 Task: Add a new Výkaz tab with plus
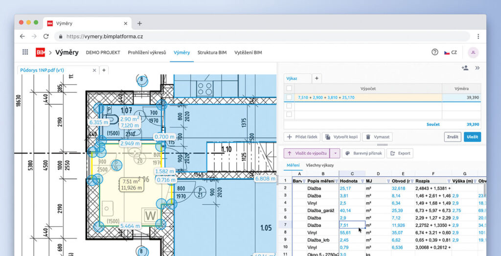[317, 78]
